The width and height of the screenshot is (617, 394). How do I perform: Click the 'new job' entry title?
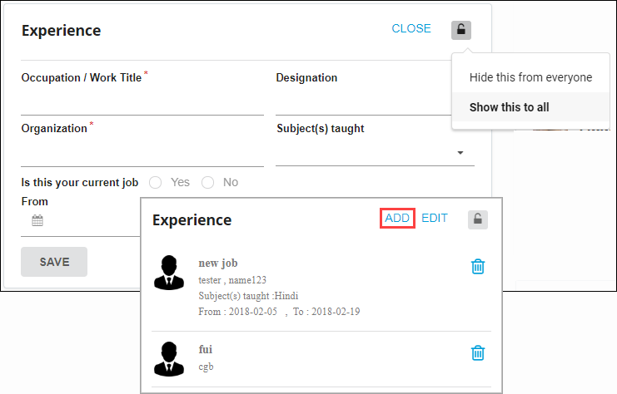[218, 263]
